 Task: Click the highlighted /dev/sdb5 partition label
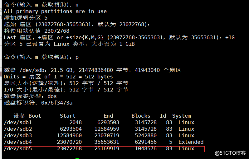coord(18,149)
